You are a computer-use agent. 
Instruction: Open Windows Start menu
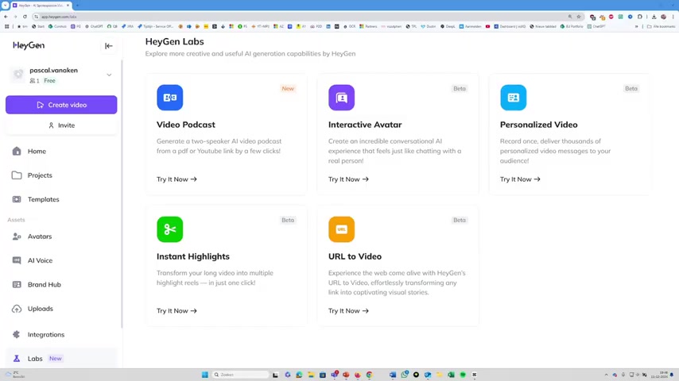[205, 375]
